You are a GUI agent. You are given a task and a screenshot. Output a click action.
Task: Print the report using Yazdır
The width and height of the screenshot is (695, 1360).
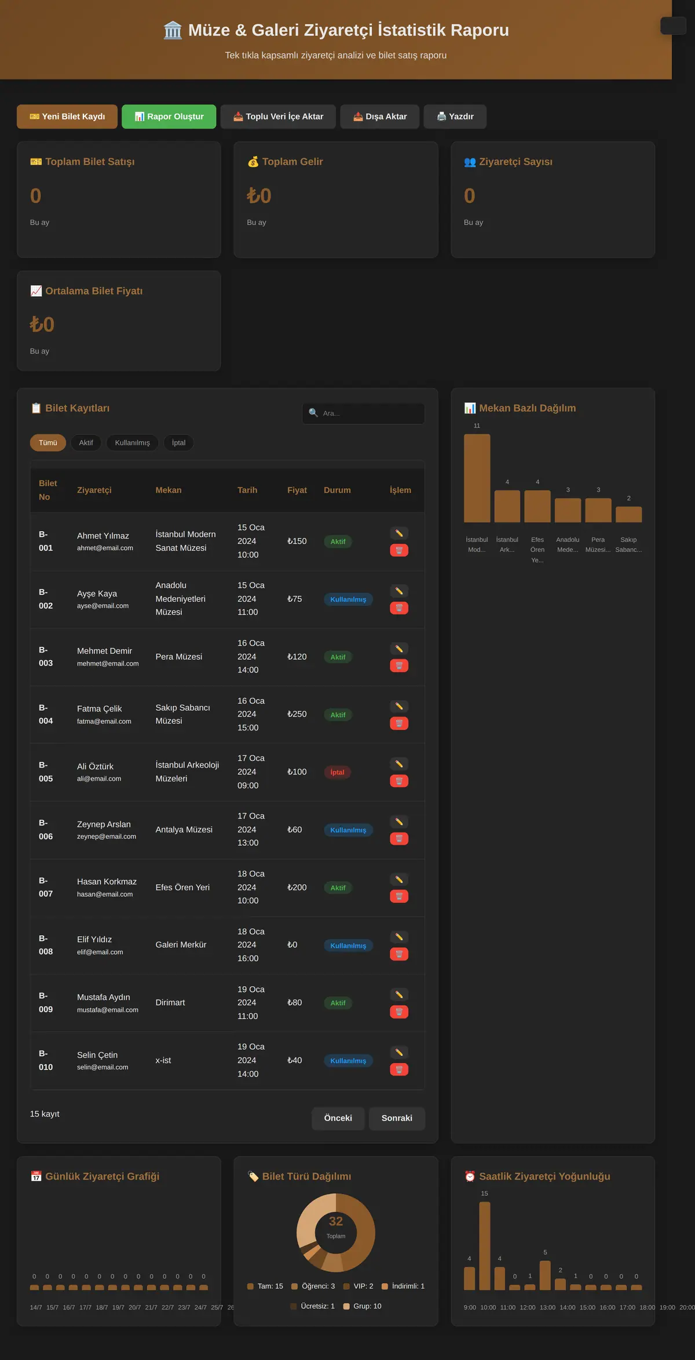pos(455,117)
